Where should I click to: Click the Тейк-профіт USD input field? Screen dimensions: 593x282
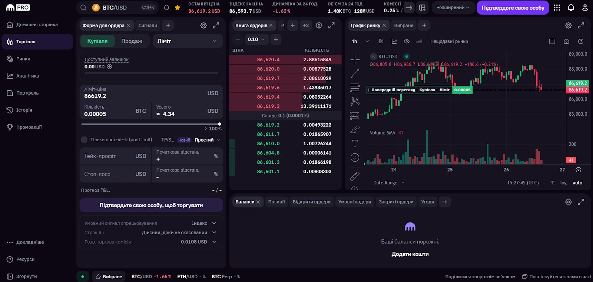115,156
